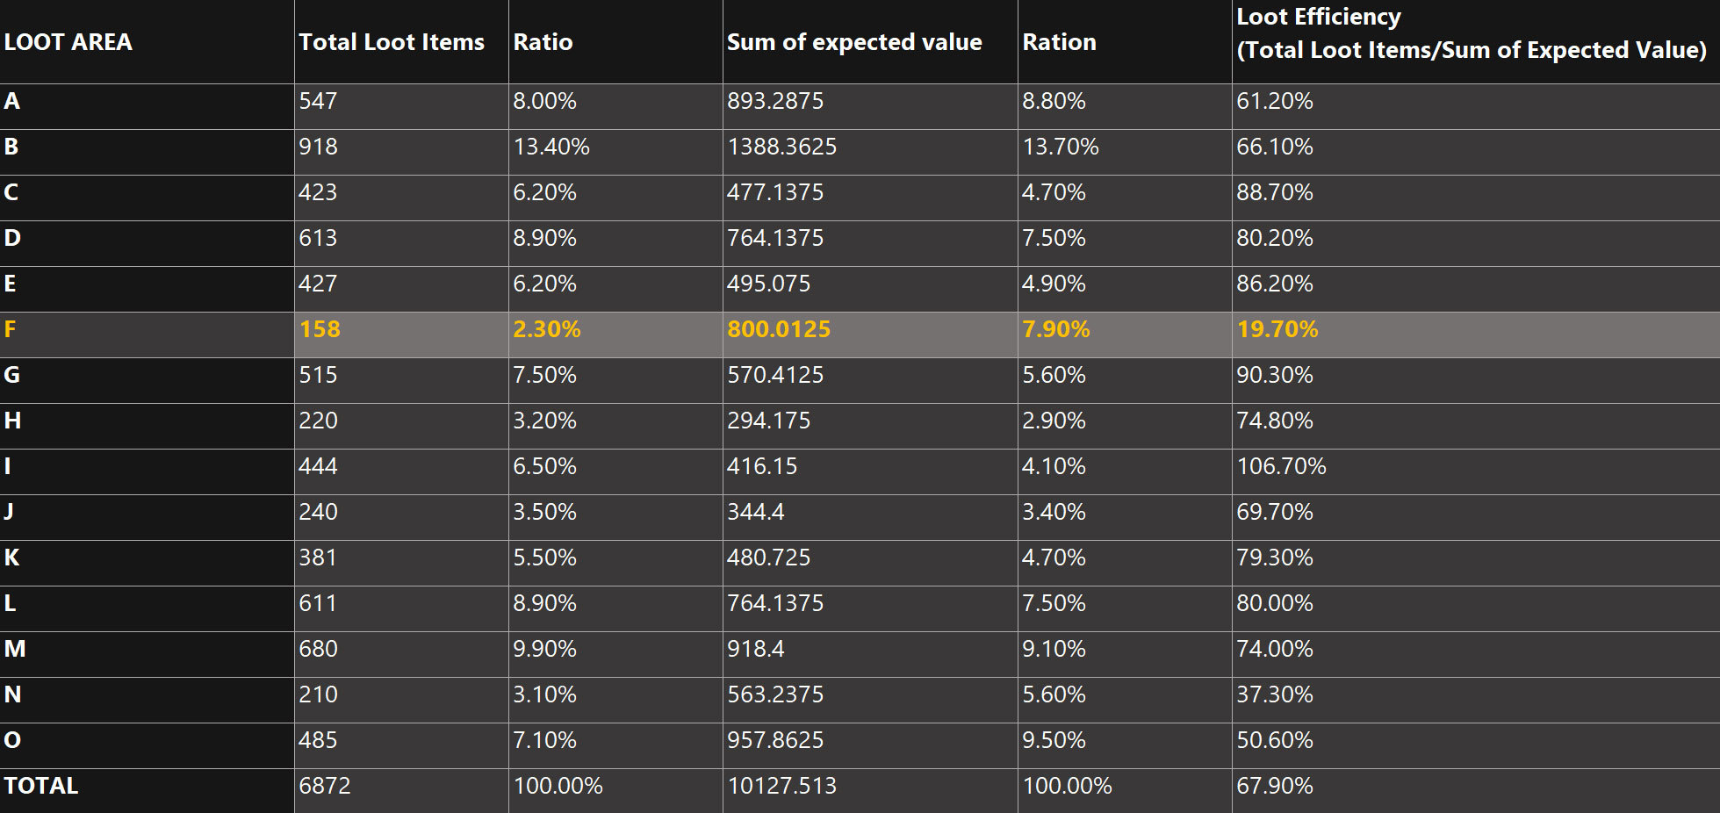Click the Ration column header
The image size is (1720, 813).
tap(1059, 42)
